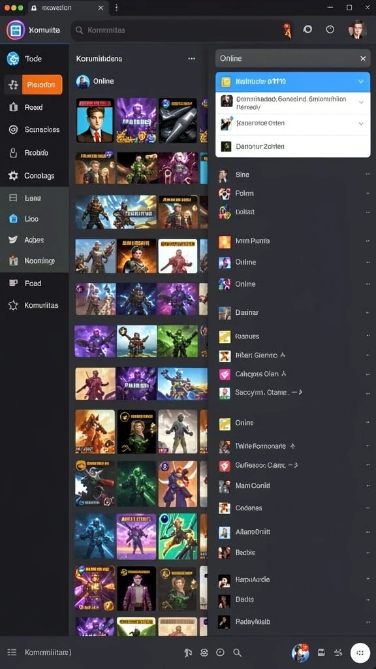Image resolution: width=376 pixels, height=669 pixels.
Task: Open the user profile avatar in header
Action: tap(357, 30)
